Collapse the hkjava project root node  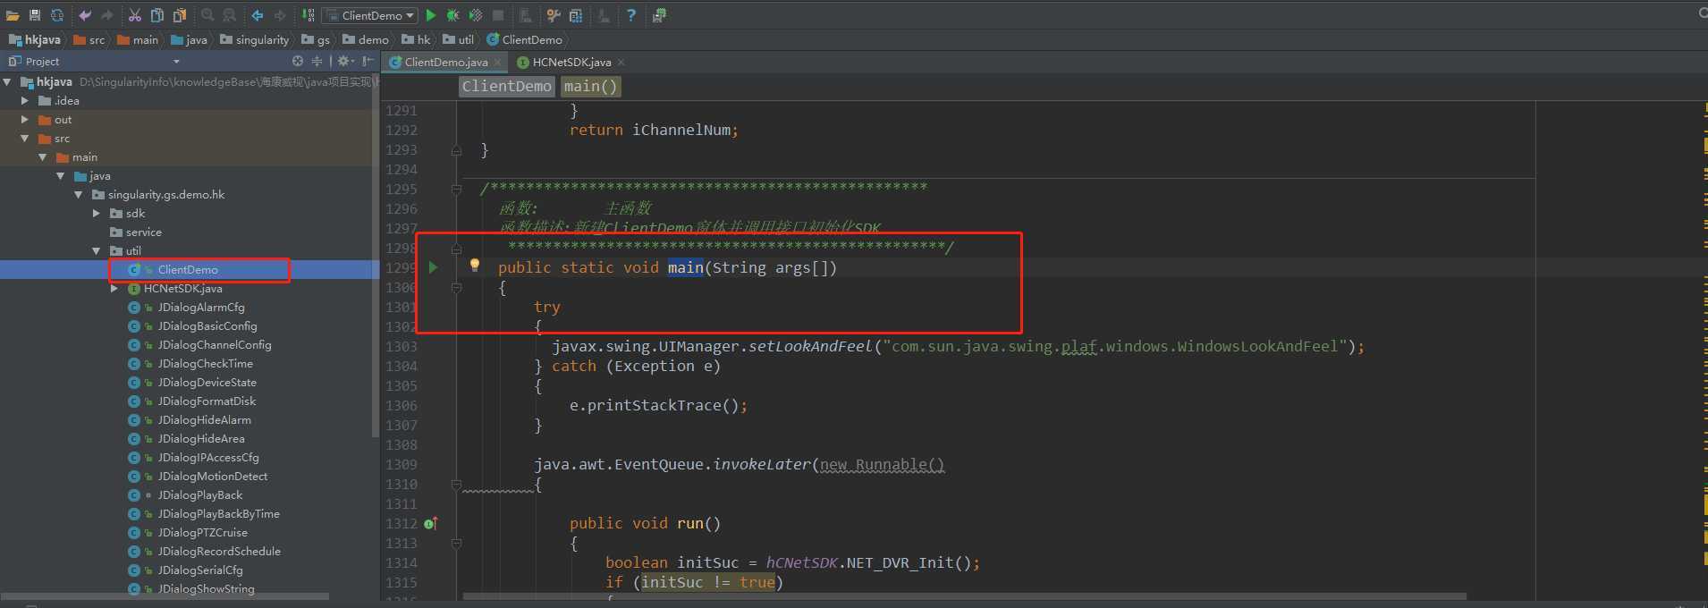[7, 81]
